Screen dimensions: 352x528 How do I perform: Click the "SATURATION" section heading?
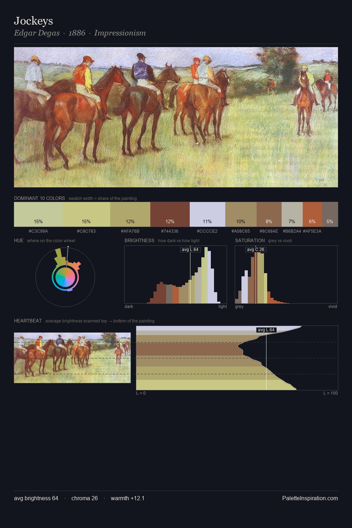[x=250, y=240]
